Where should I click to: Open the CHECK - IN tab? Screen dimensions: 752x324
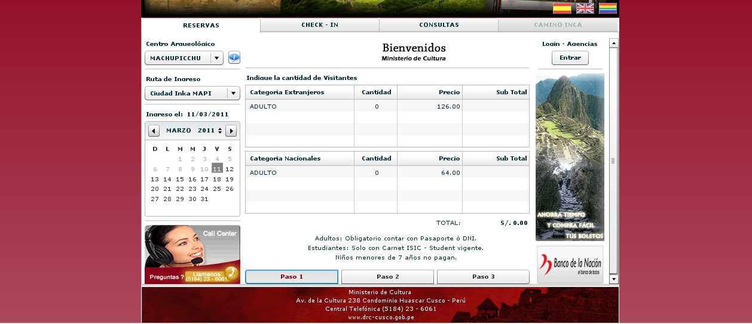click(x=320, y=25)
